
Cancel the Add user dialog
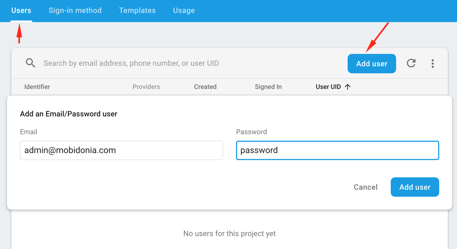click(366, 187)
